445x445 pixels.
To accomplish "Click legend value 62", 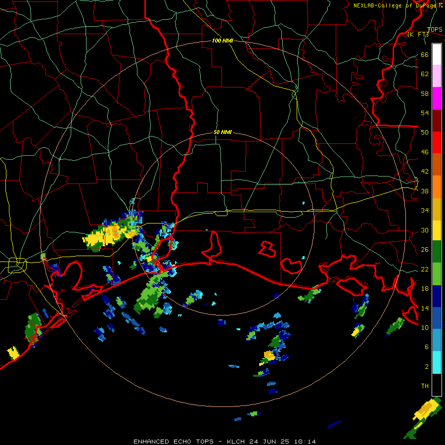I will pyautogui.click(x=425, y=74).
